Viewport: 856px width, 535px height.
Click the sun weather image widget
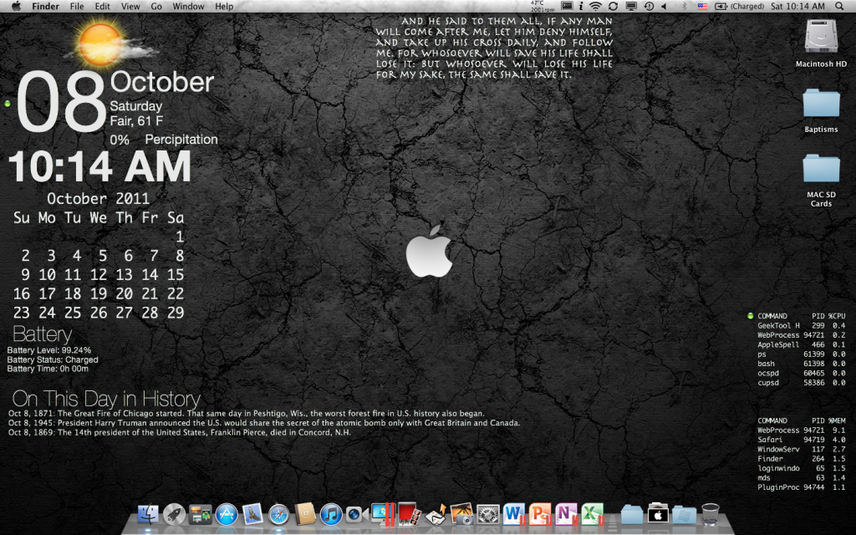pos(110,45)
